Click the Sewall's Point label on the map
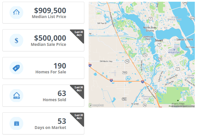This screenshot has width=198, height=137. [184, 40]
